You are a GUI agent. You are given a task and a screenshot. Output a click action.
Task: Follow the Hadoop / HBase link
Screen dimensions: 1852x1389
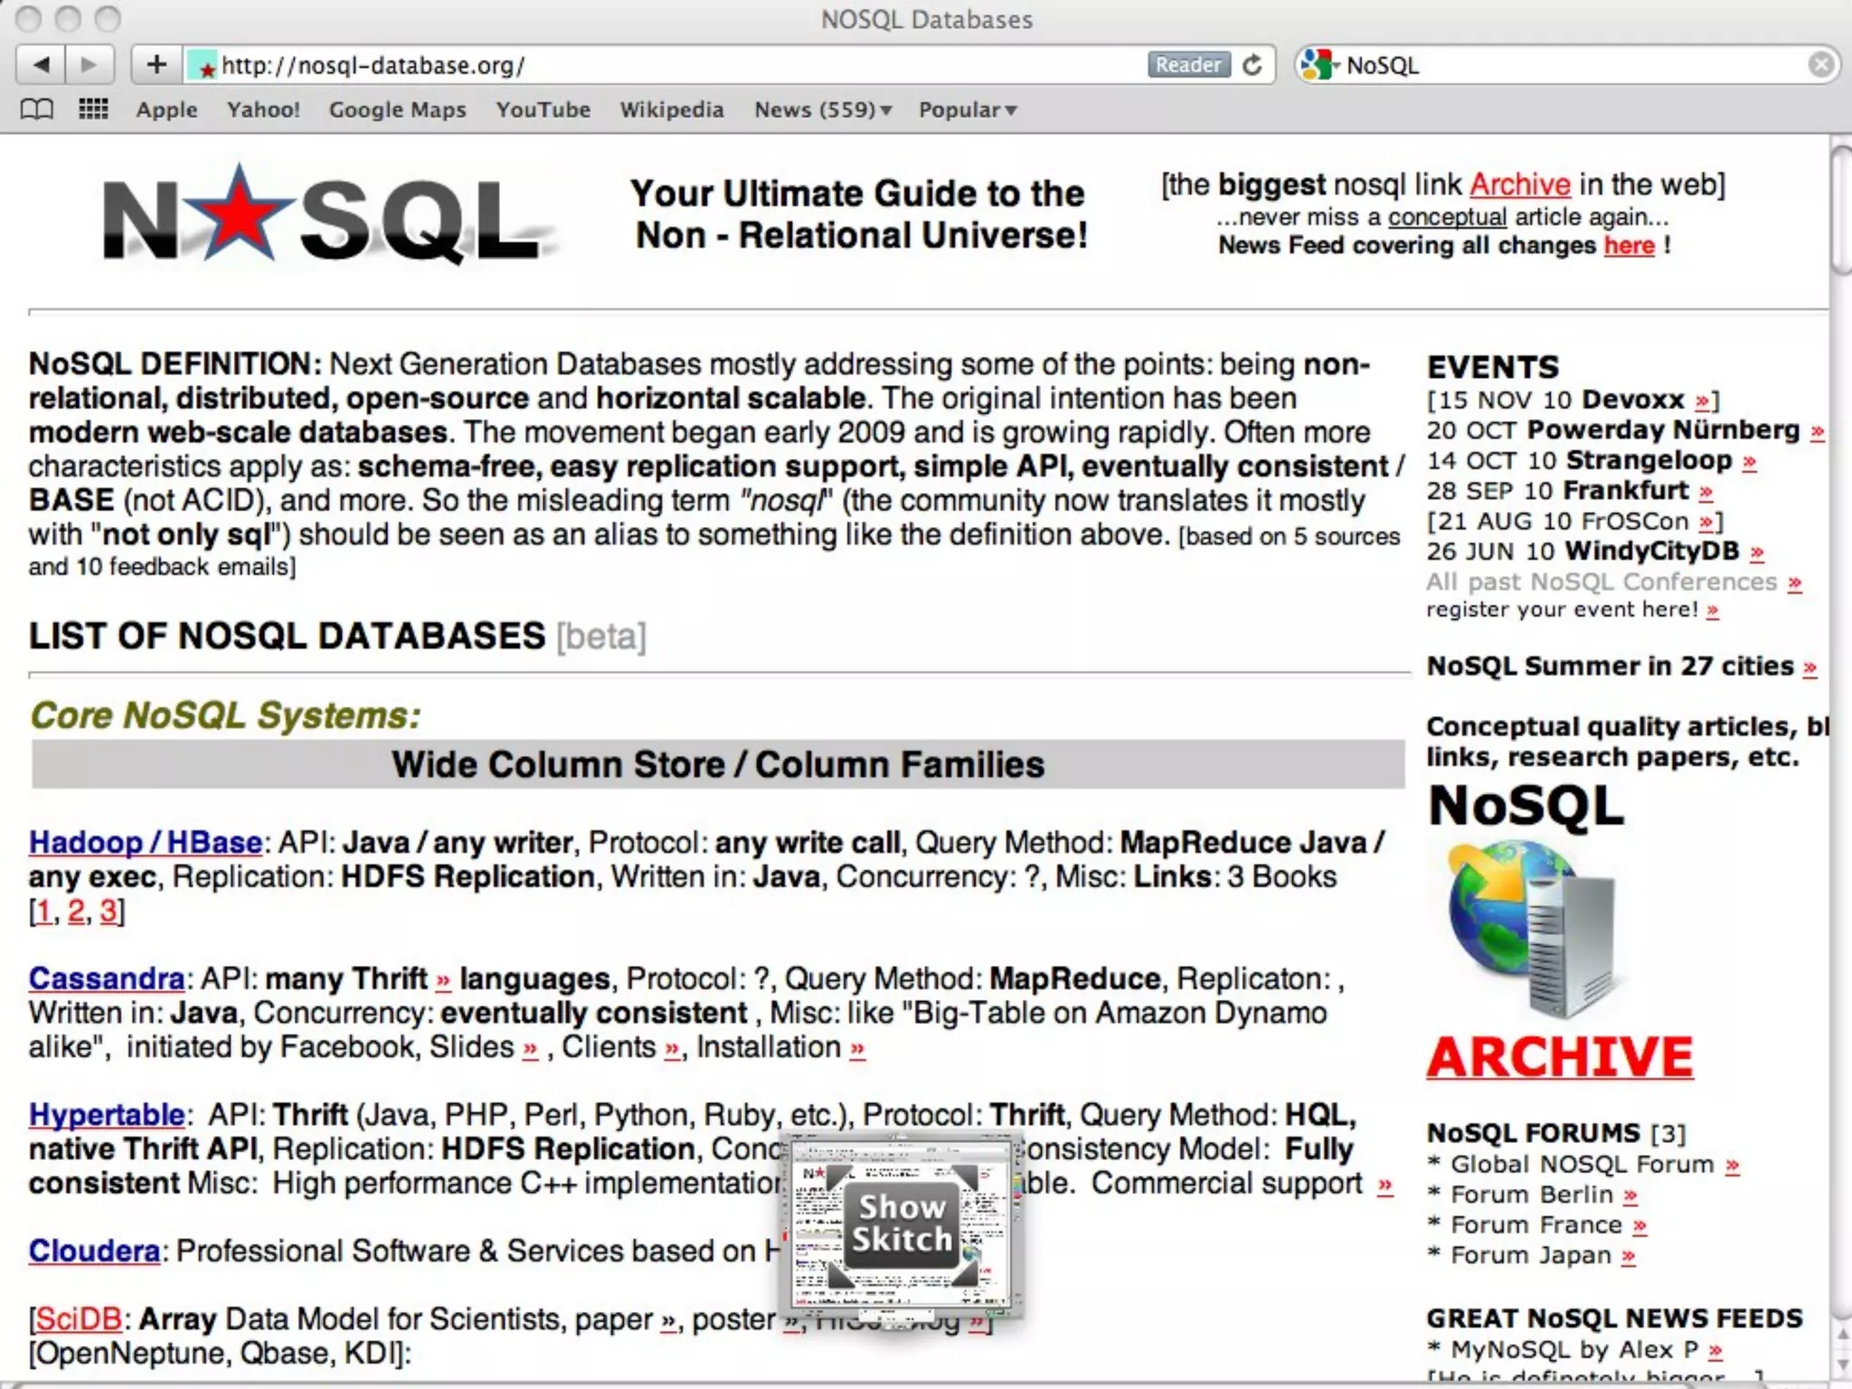coord(146,843)
